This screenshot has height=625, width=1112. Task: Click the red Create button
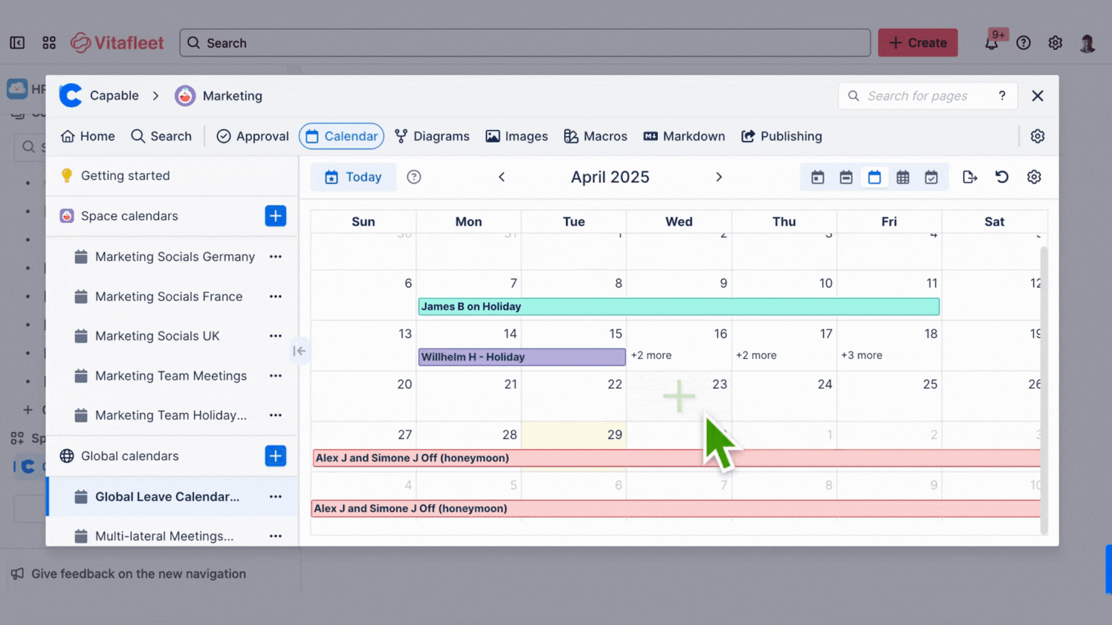pos(917,42)
